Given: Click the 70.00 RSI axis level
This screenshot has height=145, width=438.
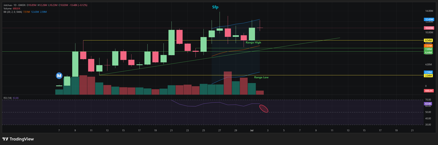Looking at the screenshot, I should 429,100.
